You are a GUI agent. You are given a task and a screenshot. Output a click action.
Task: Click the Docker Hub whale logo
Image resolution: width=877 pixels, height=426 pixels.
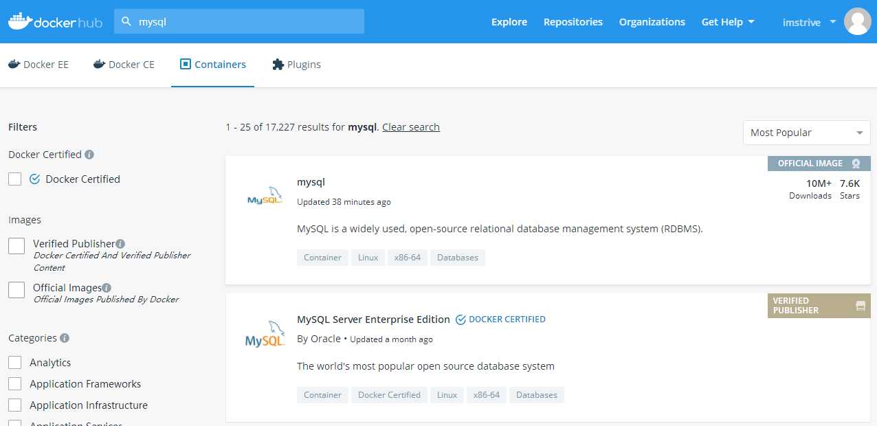coord(55,21)
